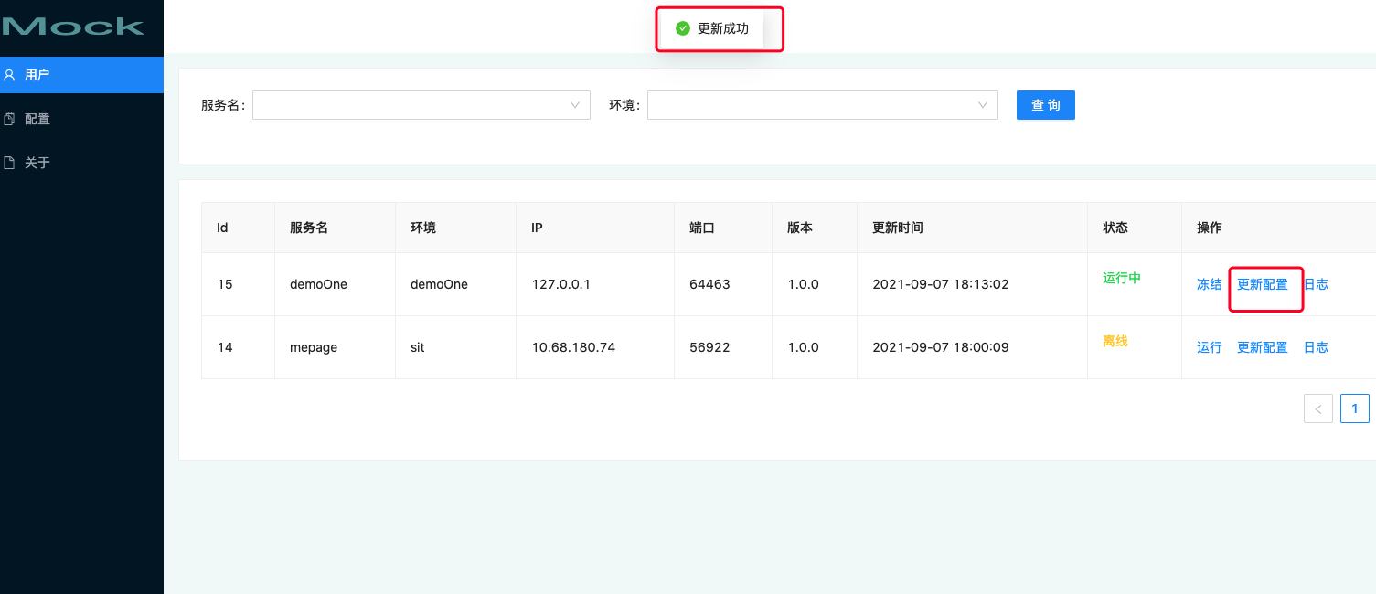Open the 关于 menu item
Screen dimensions: 1376x594
point(37,163)
